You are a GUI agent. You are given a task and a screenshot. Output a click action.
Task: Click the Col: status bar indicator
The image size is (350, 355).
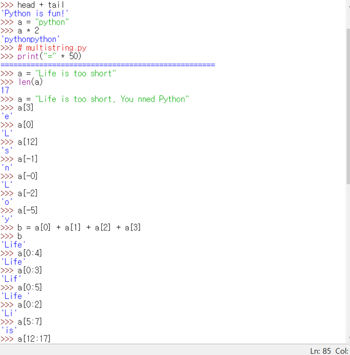342,351
